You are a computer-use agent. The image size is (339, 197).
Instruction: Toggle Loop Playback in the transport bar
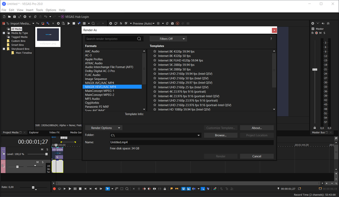(x=59, y=189)
